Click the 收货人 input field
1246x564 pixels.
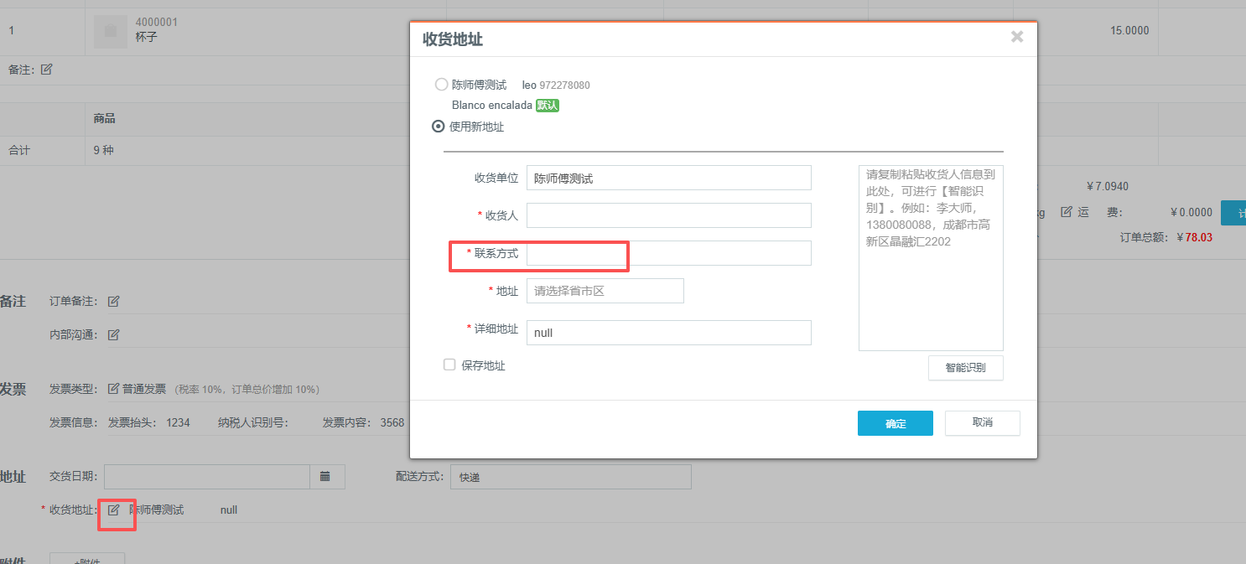click(669, 215)
